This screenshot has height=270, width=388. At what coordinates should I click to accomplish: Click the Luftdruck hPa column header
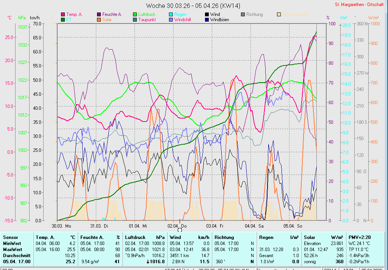tap(145, 237)
